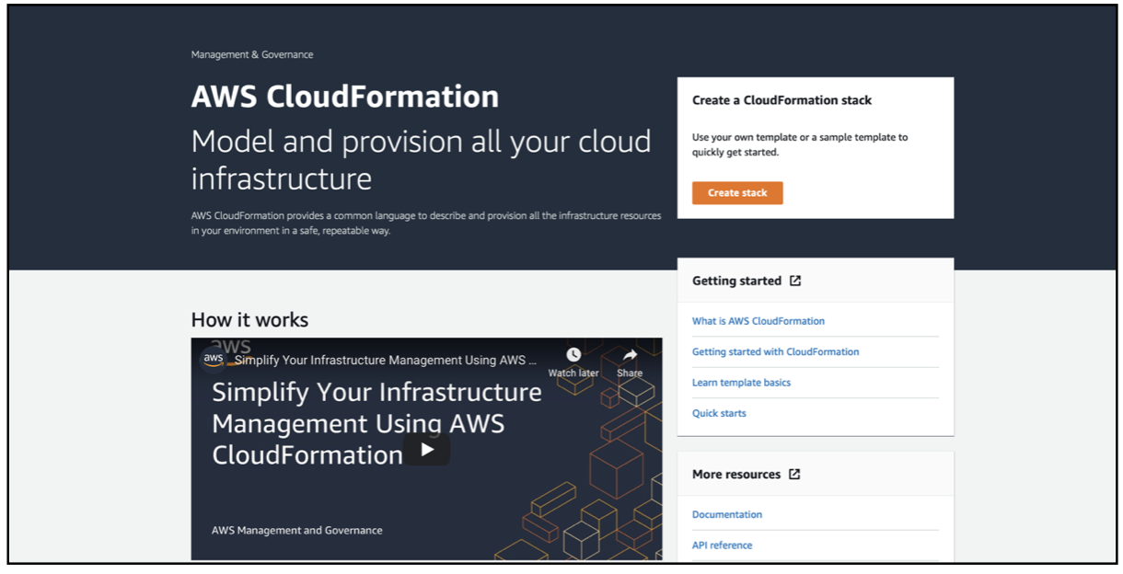Image resolution: width=1123 pixels, height=574 pixels.
Task: Open Getting started with CloudFormation link
Action: click(776, 351)
